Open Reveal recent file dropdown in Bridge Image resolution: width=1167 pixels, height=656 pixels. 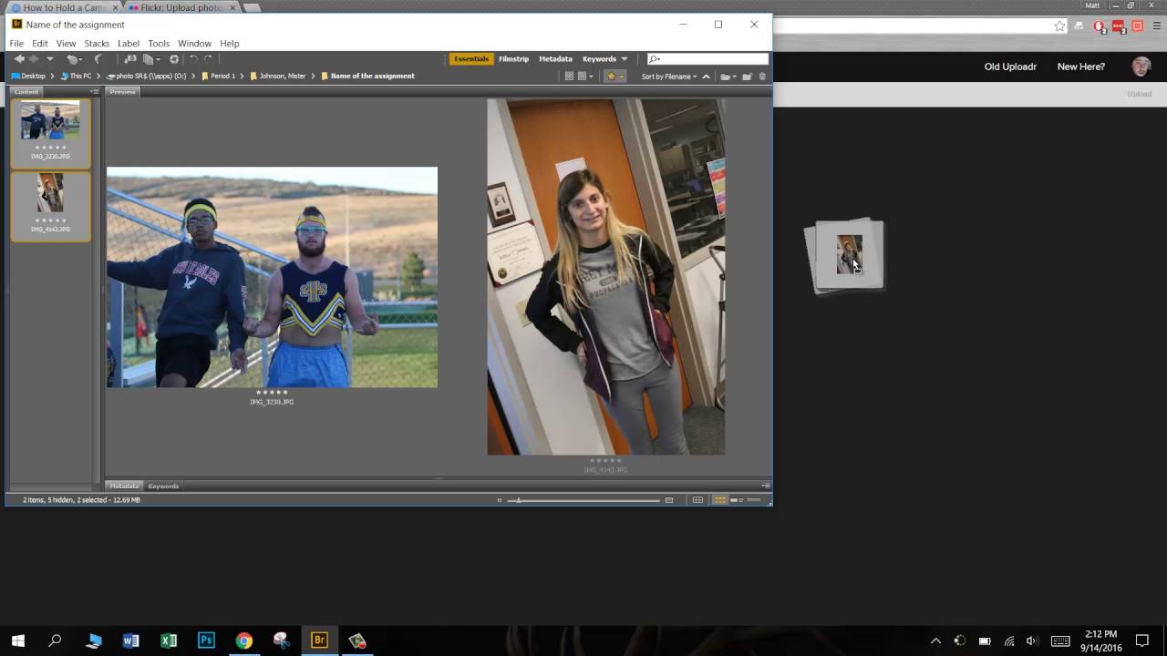coord(74,59)
